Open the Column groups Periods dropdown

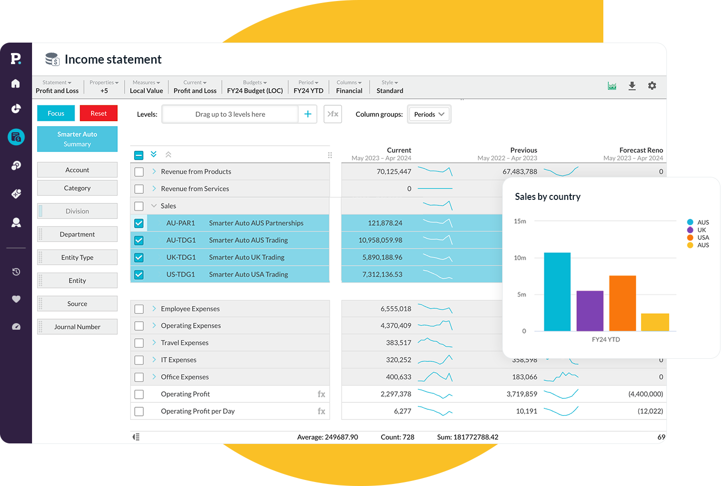click(429, 114)
